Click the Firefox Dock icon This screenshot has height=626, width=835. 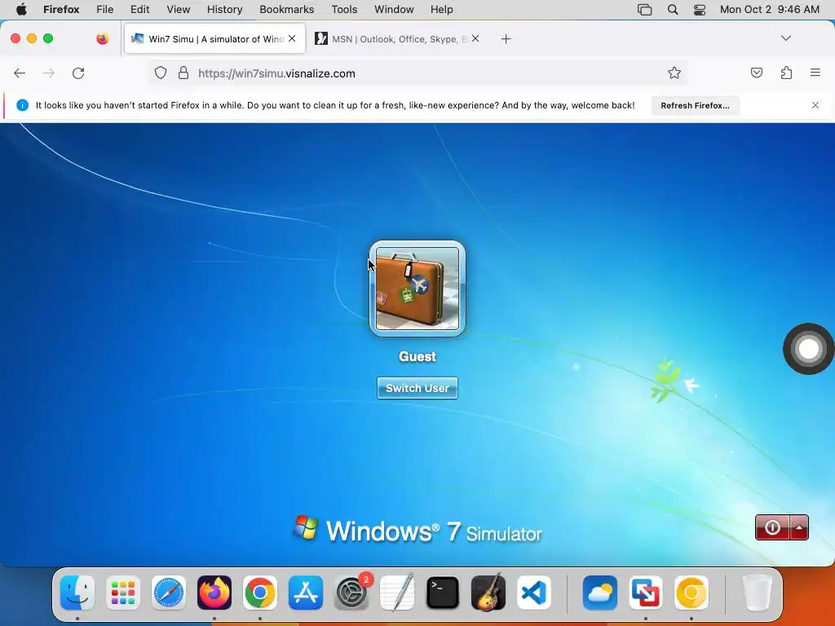coord(214,593)
